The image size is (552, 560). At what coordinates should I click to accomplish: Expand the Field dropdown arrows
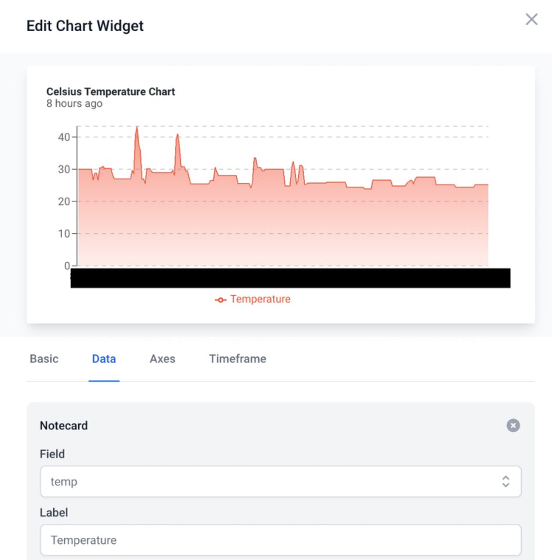click(506, 482)
